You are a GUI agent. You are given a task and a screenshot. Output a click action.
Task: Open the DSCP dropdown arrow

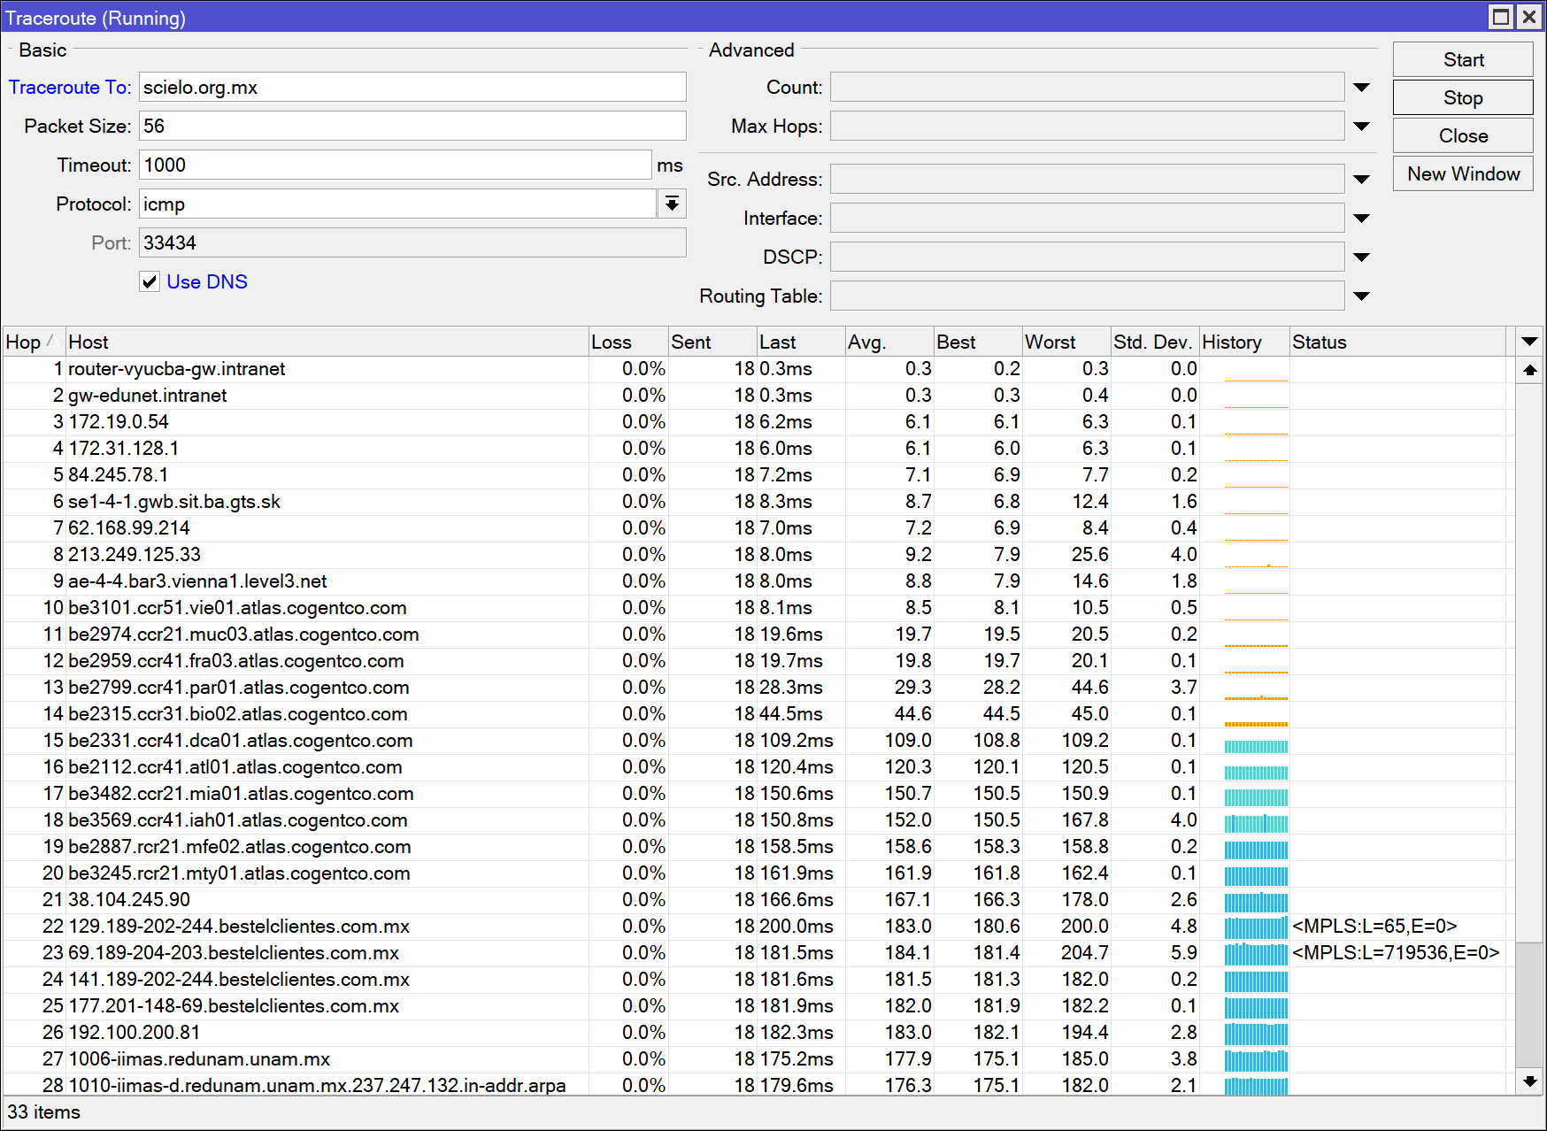[1361, 257]
